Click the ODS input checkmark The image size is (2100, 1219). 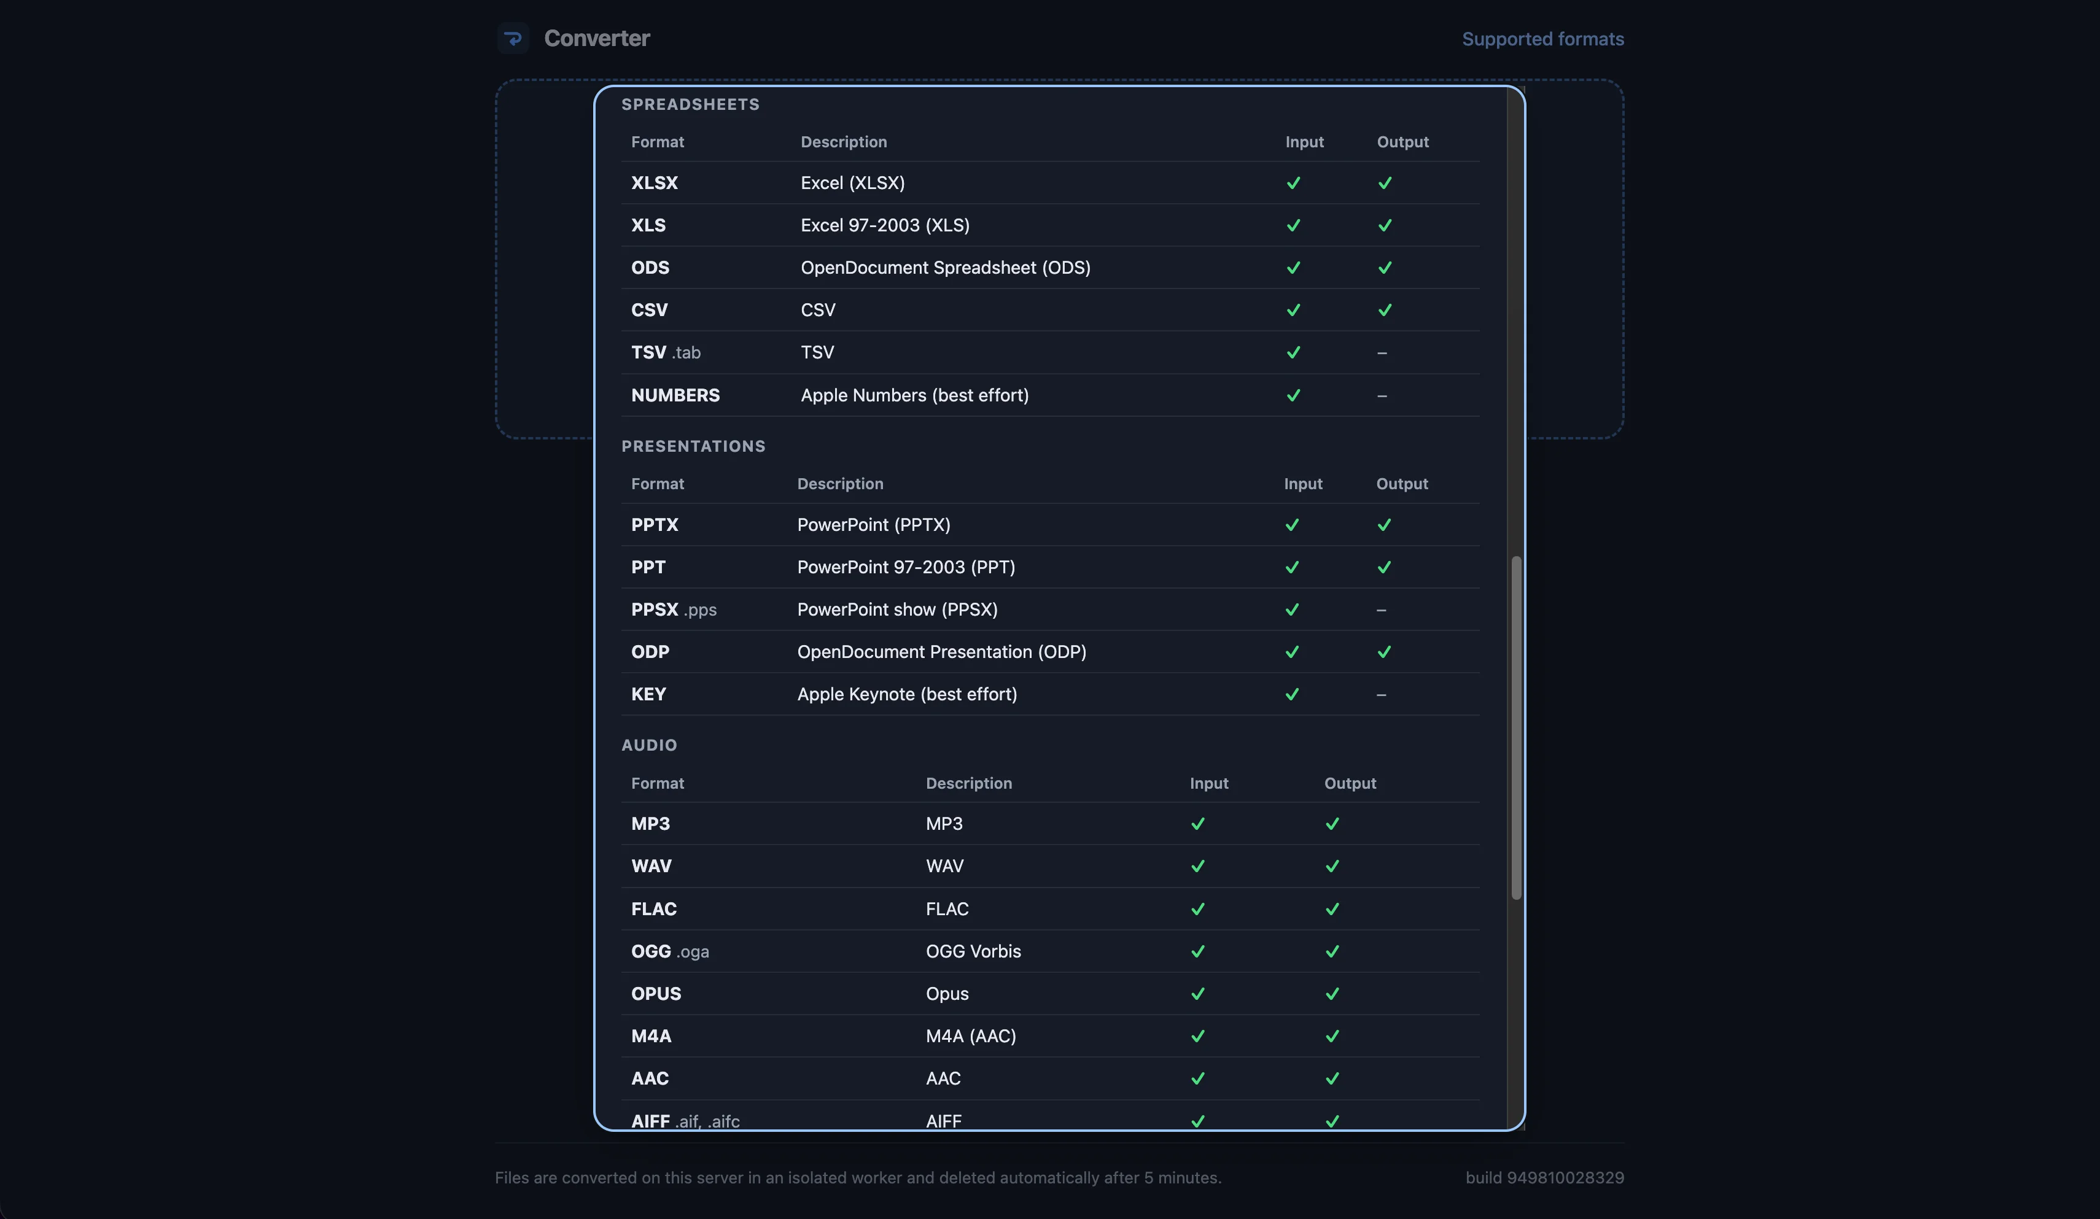(1293, 268)
